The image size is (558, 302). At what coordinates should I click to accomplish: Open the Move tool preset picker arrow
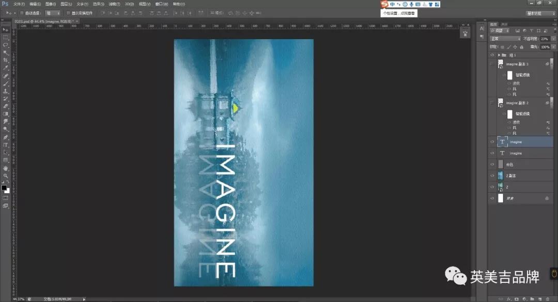(x=15, y=13)
